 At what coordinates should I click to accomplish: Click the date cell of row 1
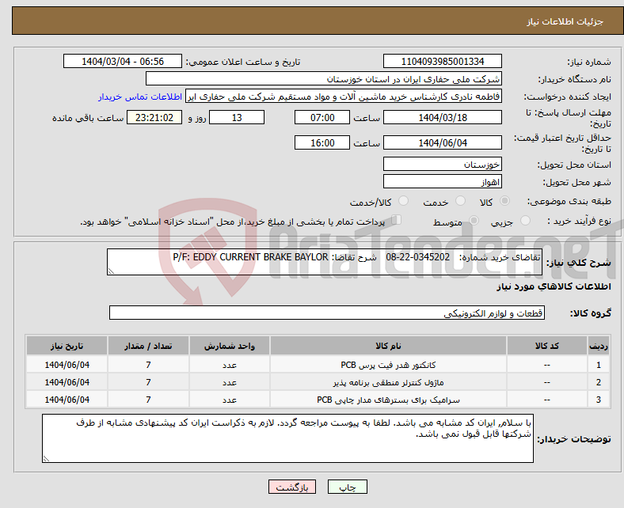point(67,365)
